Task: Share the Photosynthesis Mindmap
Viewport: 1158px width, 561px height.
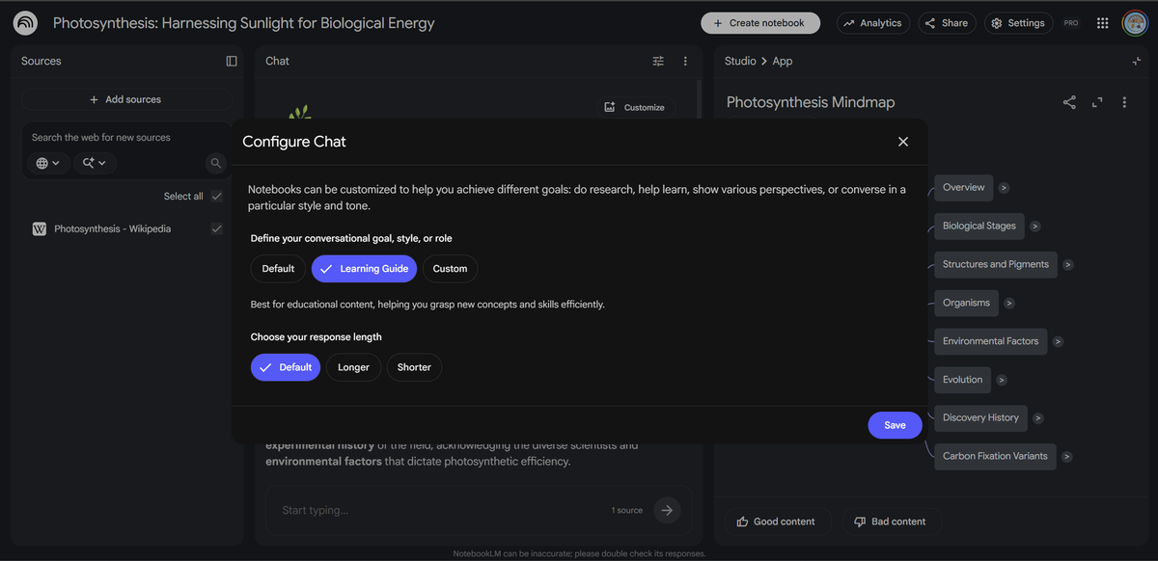Action: pos(1069,102)
